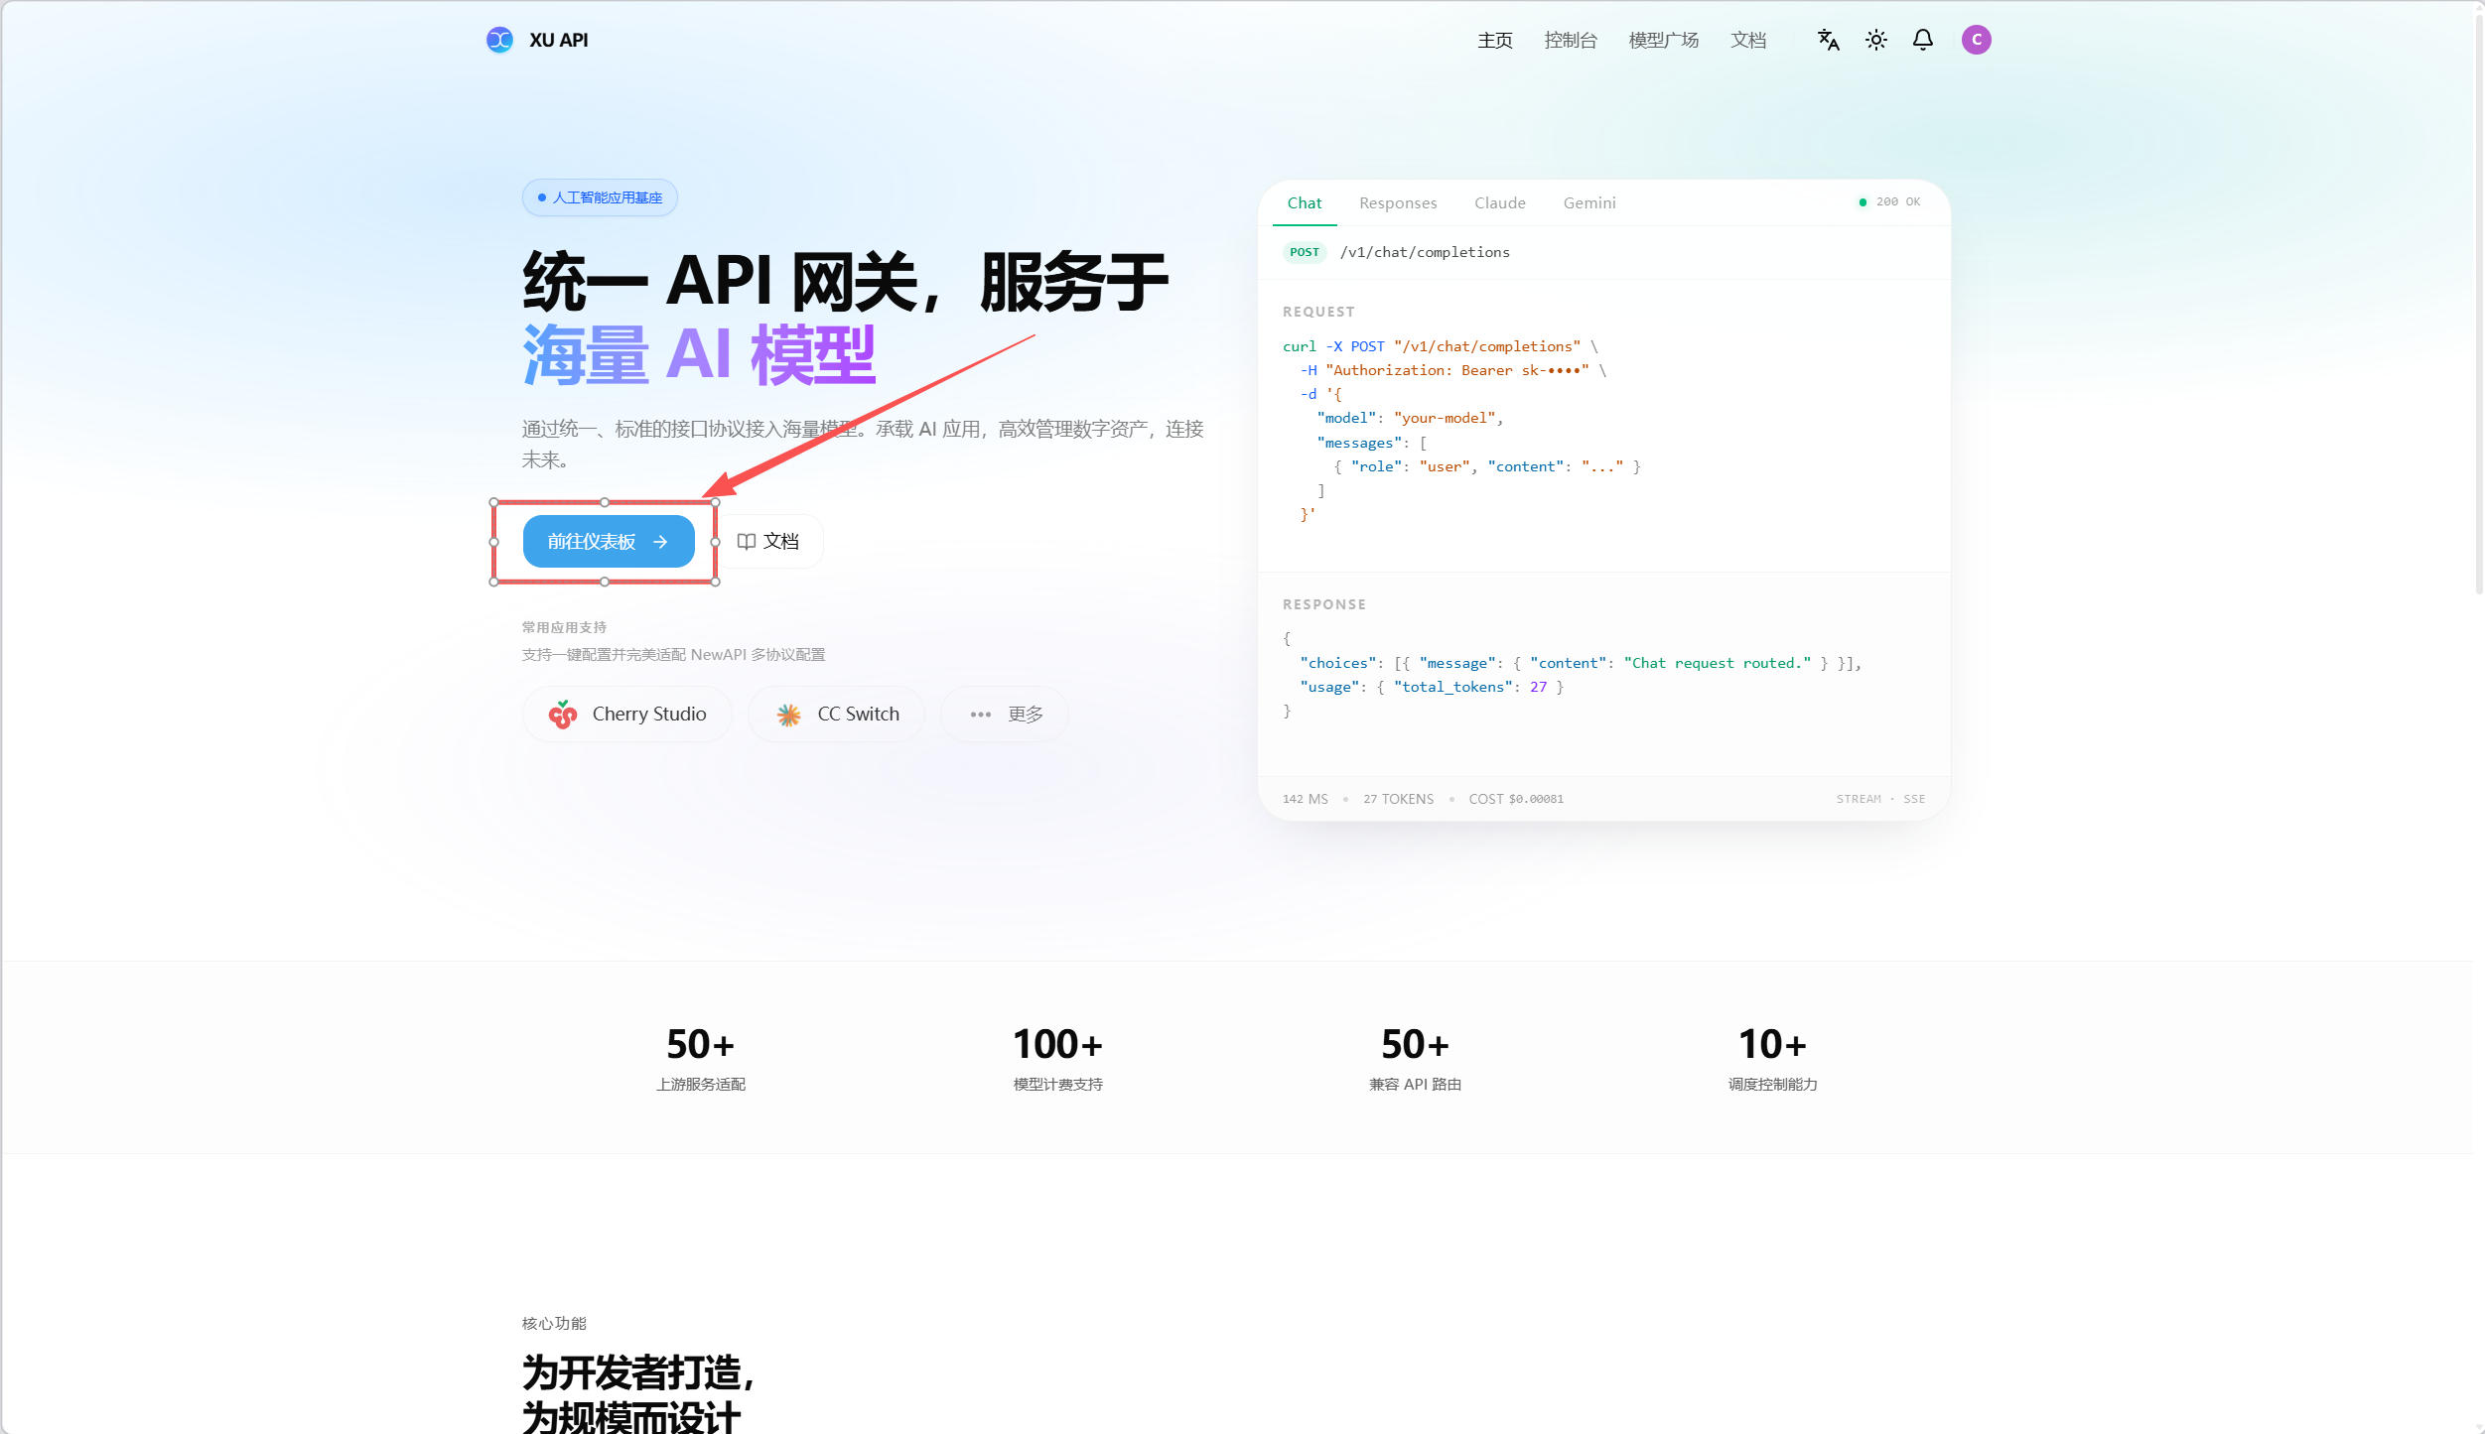Viewport: 2485px width, 1434px height.
Task: Open the notifications bell
Action: click(x=1923, y=40)
